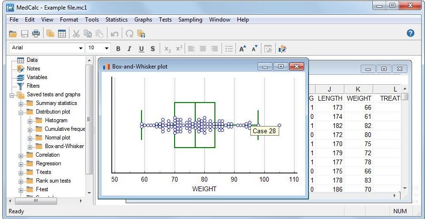Toggle Strikethrough formatting
The image size is (425, 219).
(x=153, y=49)
